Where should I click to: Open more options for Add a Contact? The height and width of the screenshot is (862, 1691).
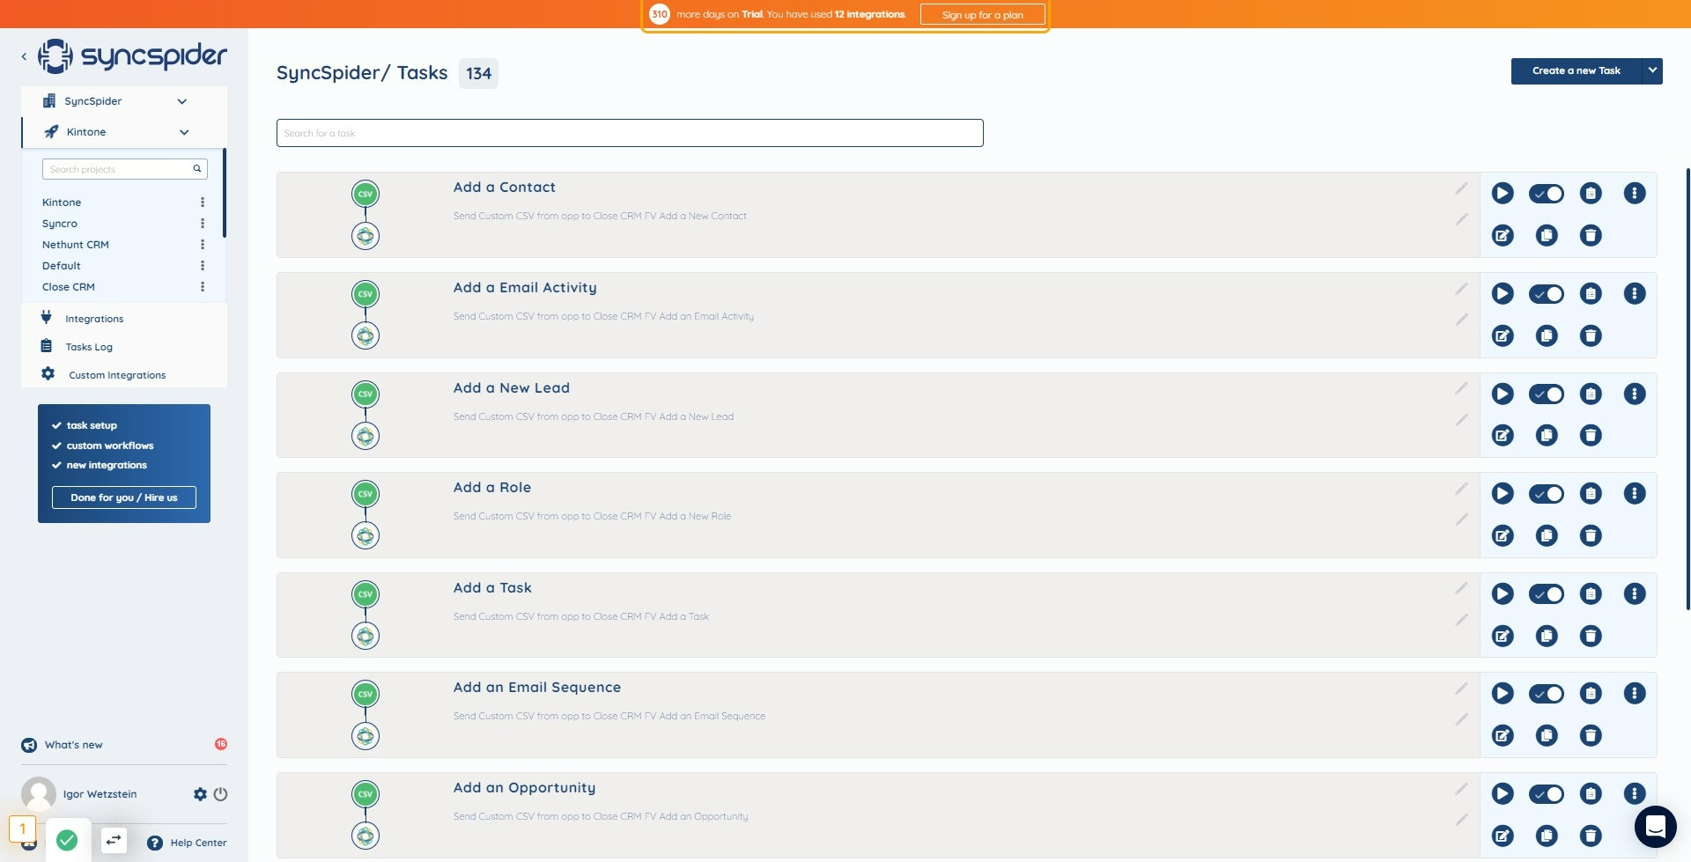pos(1635,194)
